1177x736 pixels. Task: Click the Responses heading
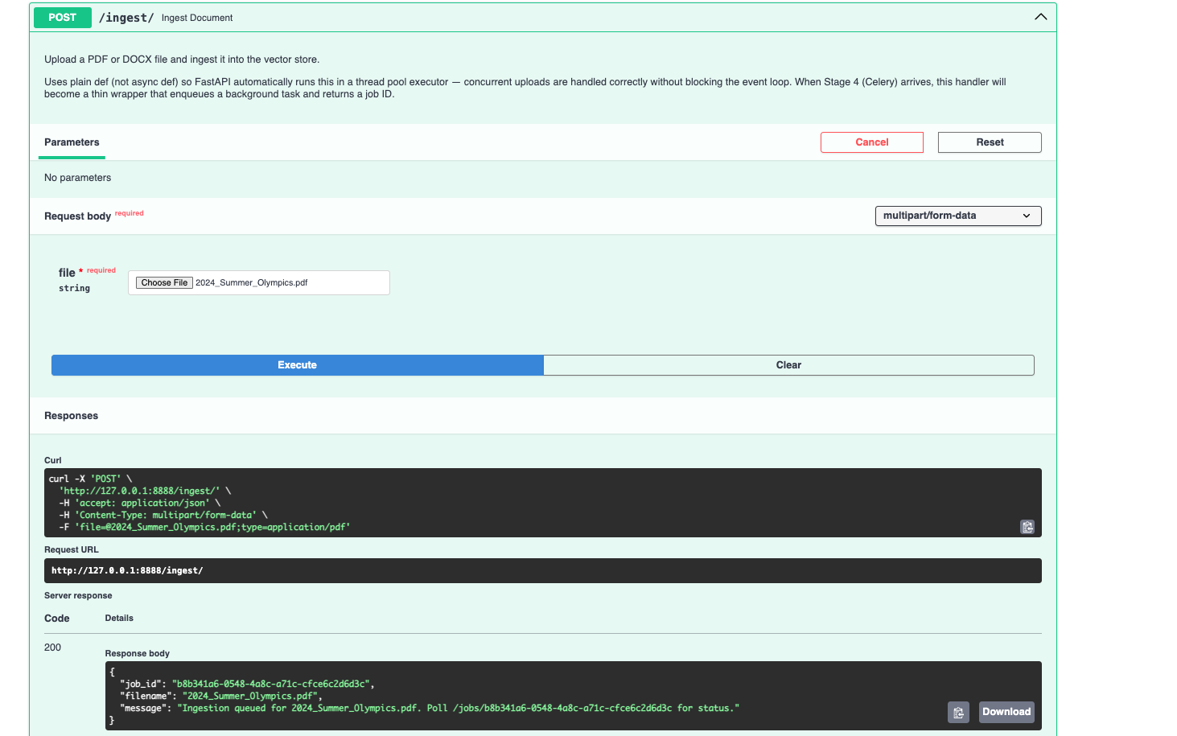[71, 416]
